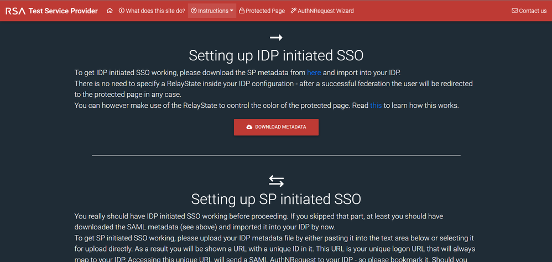Click the magic wand icon for AuthNRequest Wizard
The height and width of the screenshot is (262, 552).
tap(293, 11)
